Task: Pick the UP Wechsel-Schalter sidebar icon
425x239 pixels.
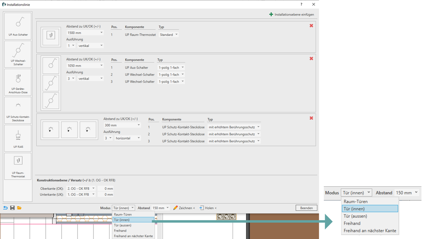Action: click(x=18, y=53)
